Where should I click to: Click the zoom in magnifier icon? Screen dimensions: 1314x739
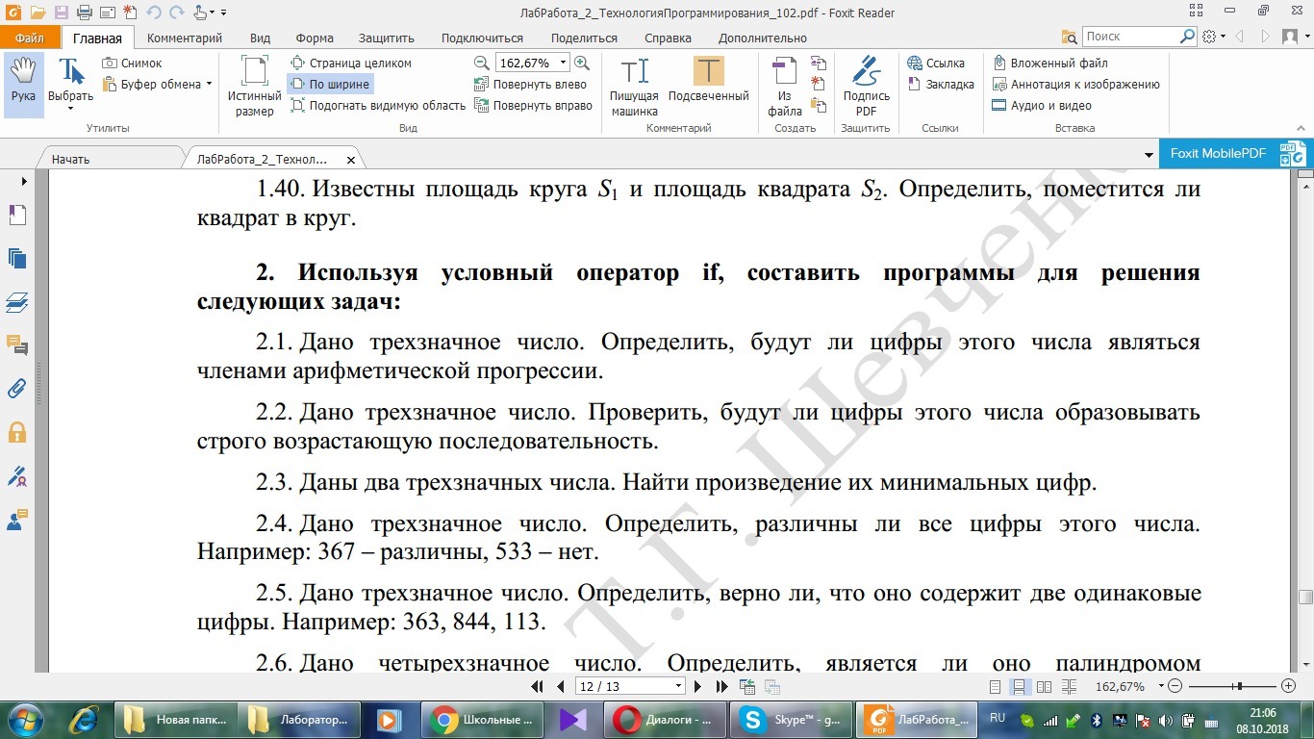581,63
